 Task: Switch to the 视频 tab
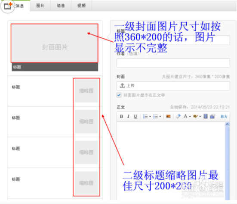81,6
